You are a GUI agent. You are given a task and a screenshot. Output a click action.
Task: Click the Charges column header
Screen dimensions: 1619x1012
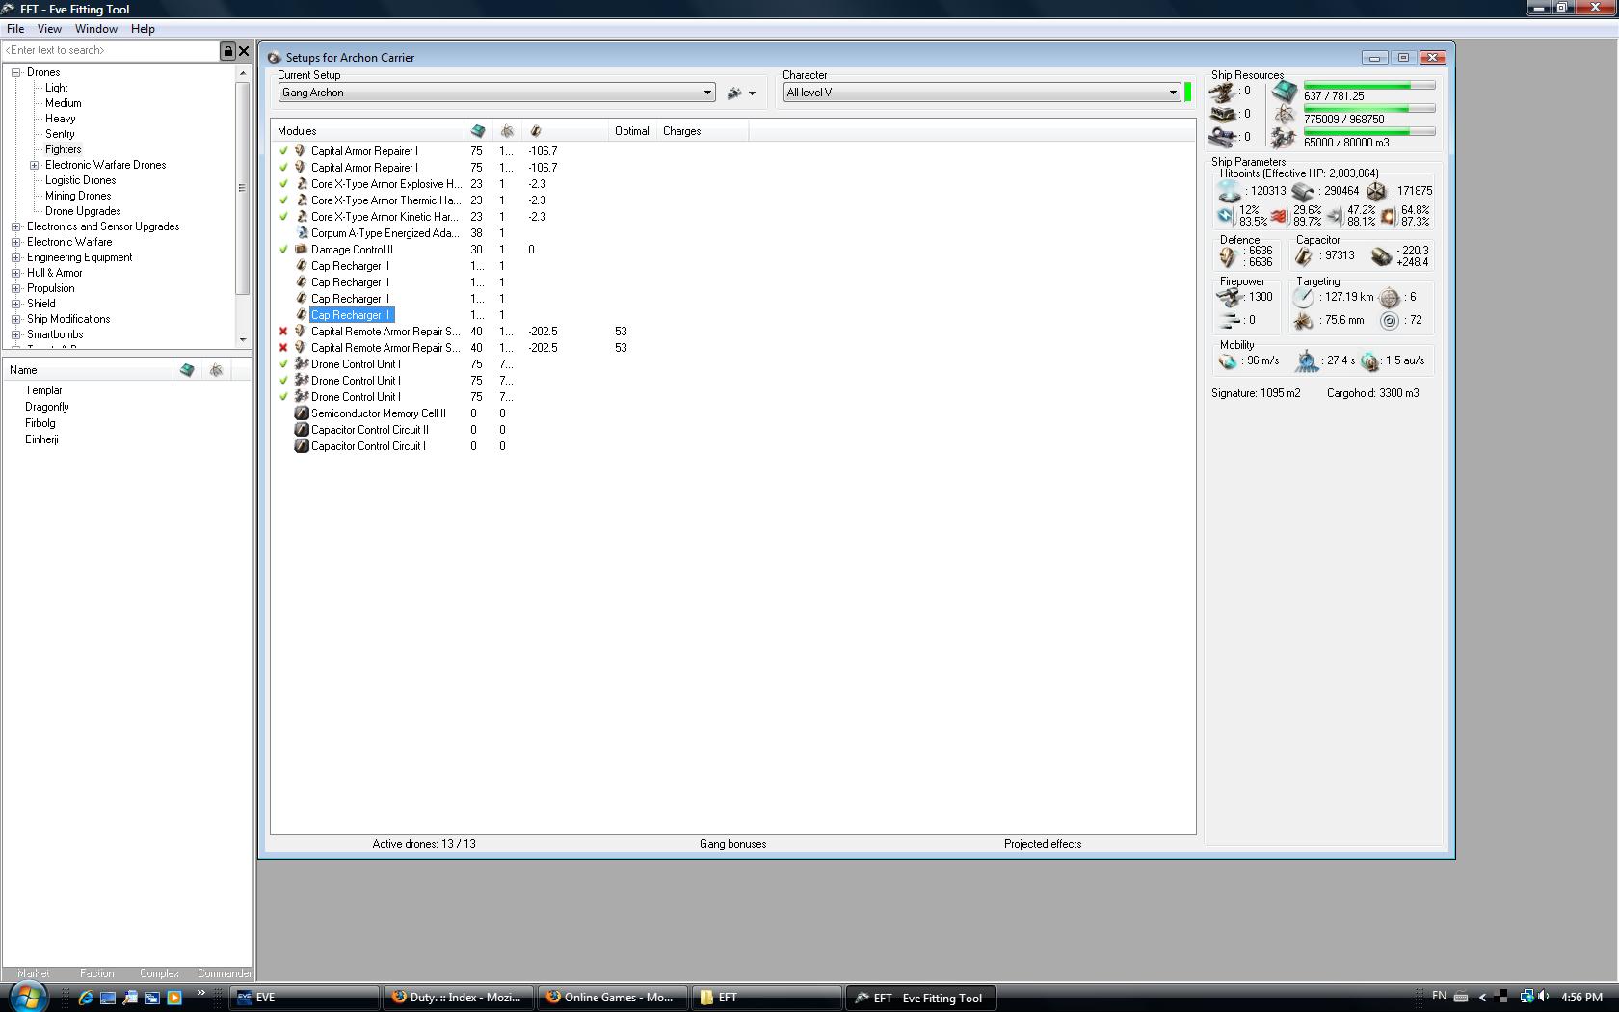tap(703, 131)
